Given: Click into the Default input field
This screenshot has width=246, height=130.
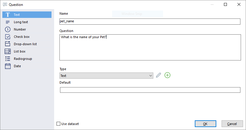Looking at the screenshot, I should (150, 90).
